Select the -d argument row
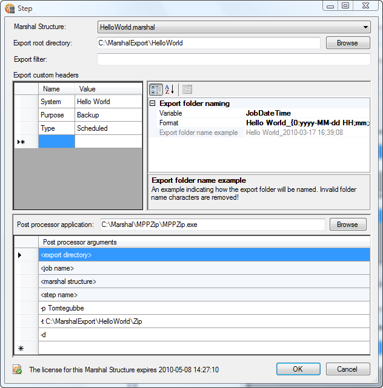The height and width of the screenshot is (388, 383). pos(204,335)
